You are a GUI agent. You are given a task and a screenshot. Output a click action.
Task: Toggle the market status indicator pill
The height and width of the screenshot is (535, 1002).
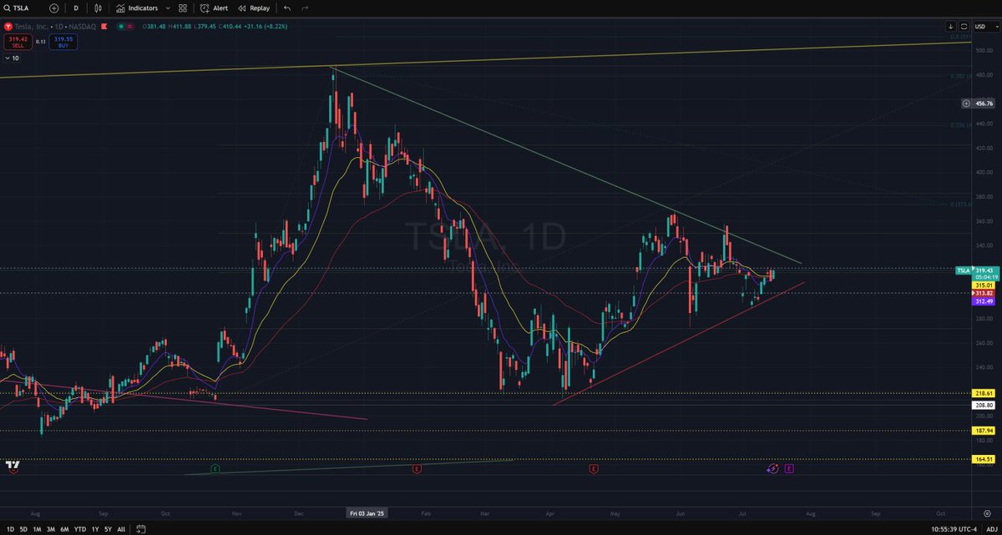(x=124, y=27)
